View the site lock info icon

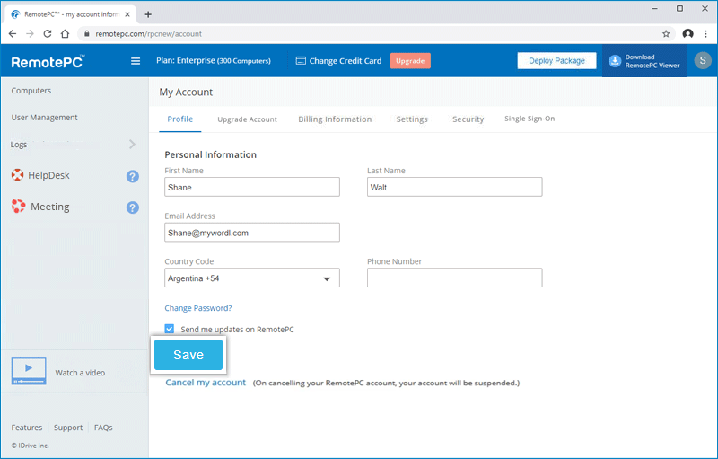(x=86, y=33)
